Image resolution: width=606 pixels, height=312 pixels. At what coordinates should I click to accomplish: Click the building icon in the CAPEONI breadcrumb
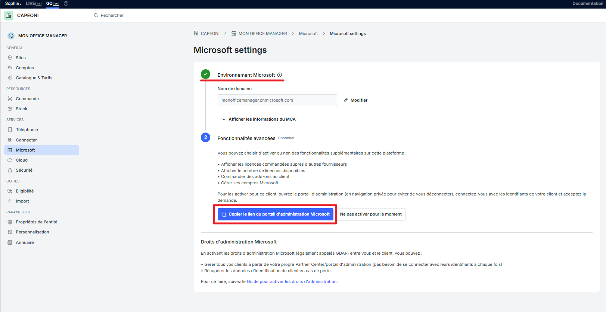coord(196,33)
